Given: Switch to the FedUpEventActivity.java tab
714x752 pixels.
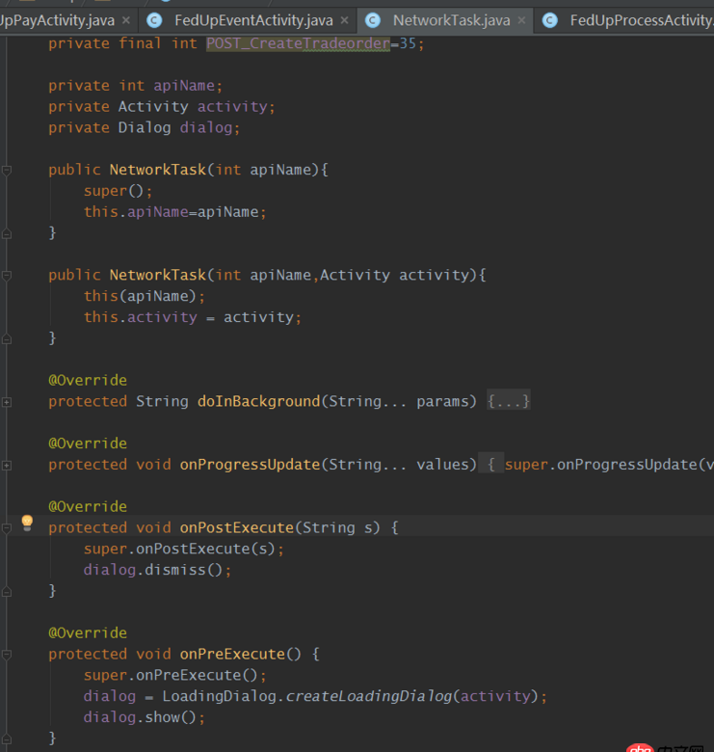Looking at the screenshot, I should [252, 20].
